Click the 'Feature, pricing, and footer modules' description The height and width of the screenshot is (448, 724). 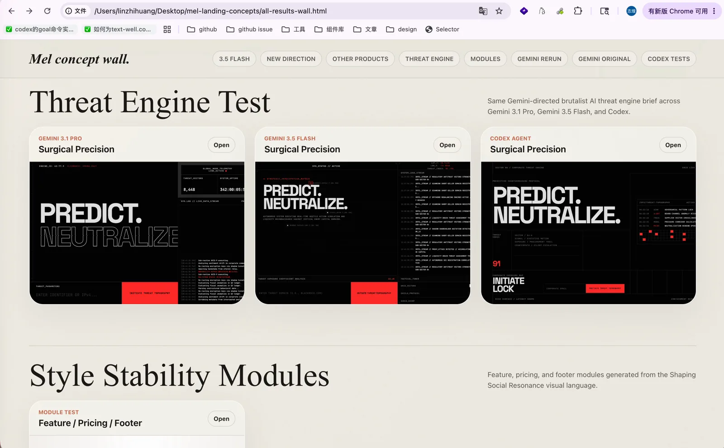click(591, 380)
